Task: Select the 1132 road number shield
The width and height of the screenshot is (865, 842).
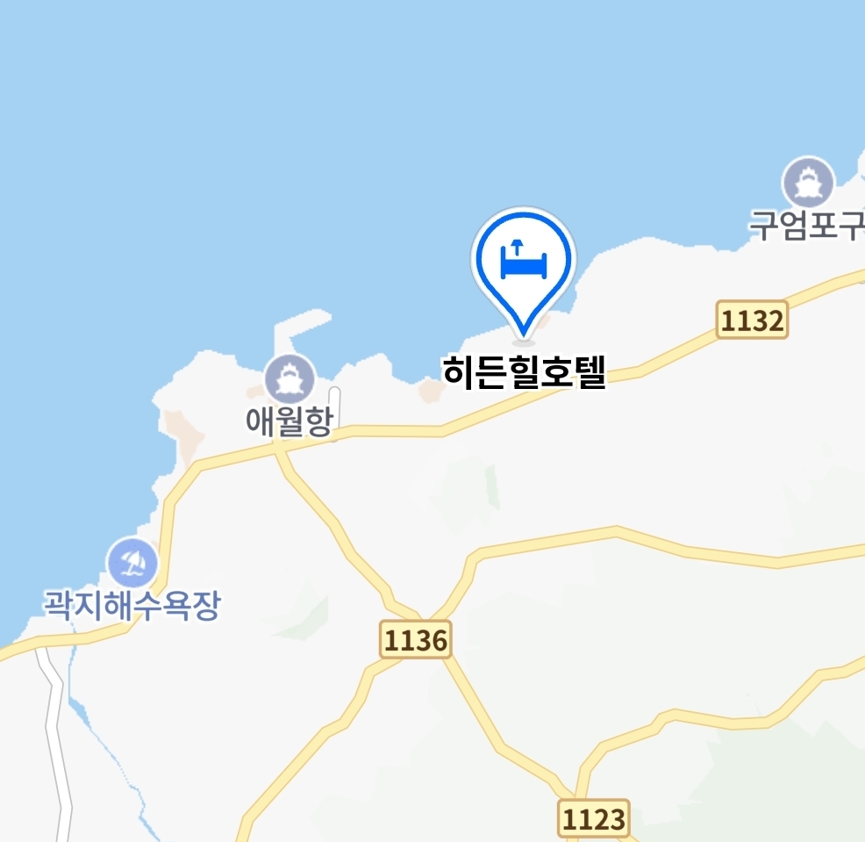Action: coord(752,320)
